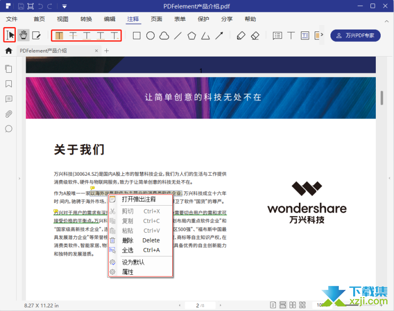394x311 pixels.
Task: Choose 全选 from the context menu
Action: [141, 250]
